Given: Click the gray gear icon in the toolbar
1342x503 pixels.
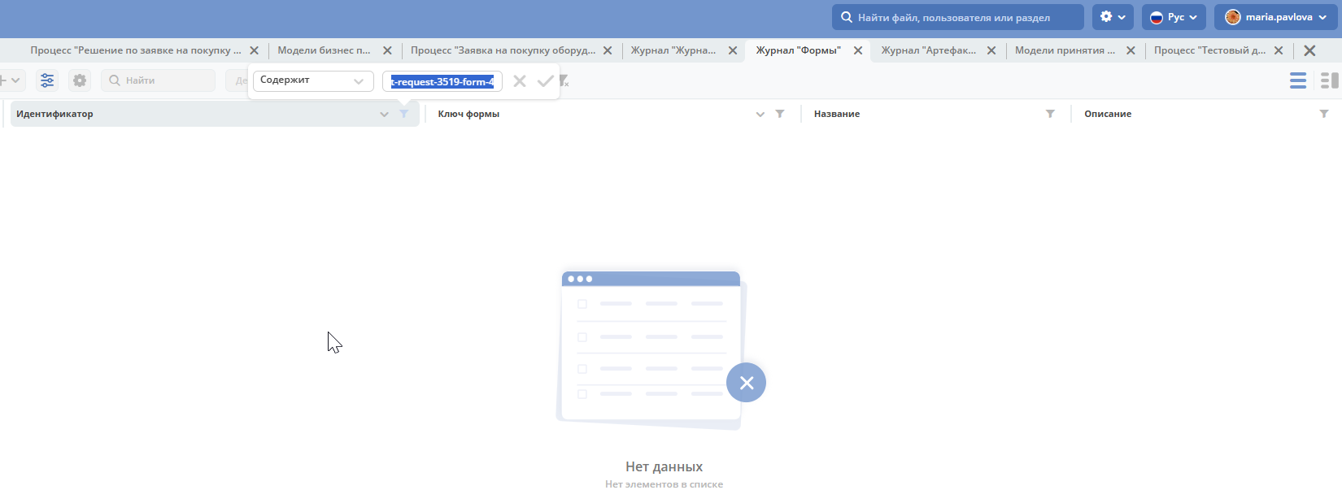Looking at the screenshot, I should [80, 80].
